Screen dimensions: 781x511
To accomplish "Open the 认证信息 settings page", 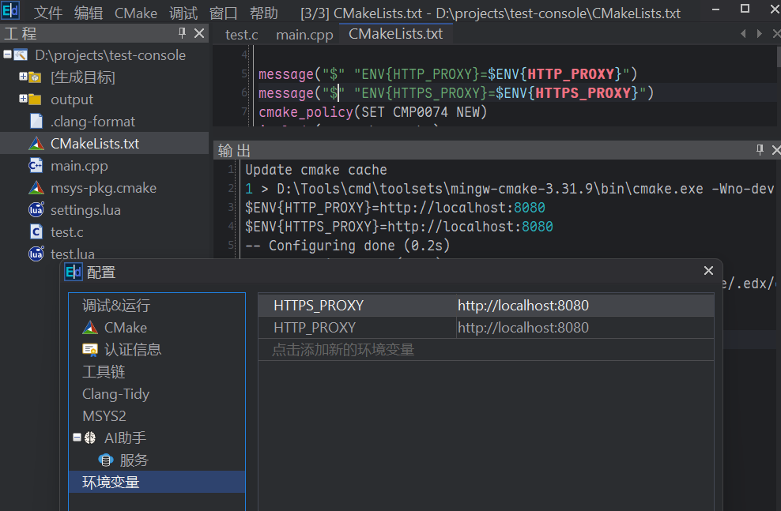I will click(x=132, y=350).
